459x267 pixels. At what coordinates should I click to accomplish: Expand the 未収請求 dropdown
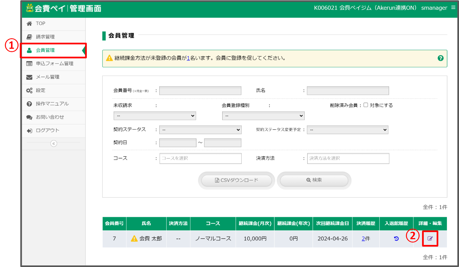point(155,116)
